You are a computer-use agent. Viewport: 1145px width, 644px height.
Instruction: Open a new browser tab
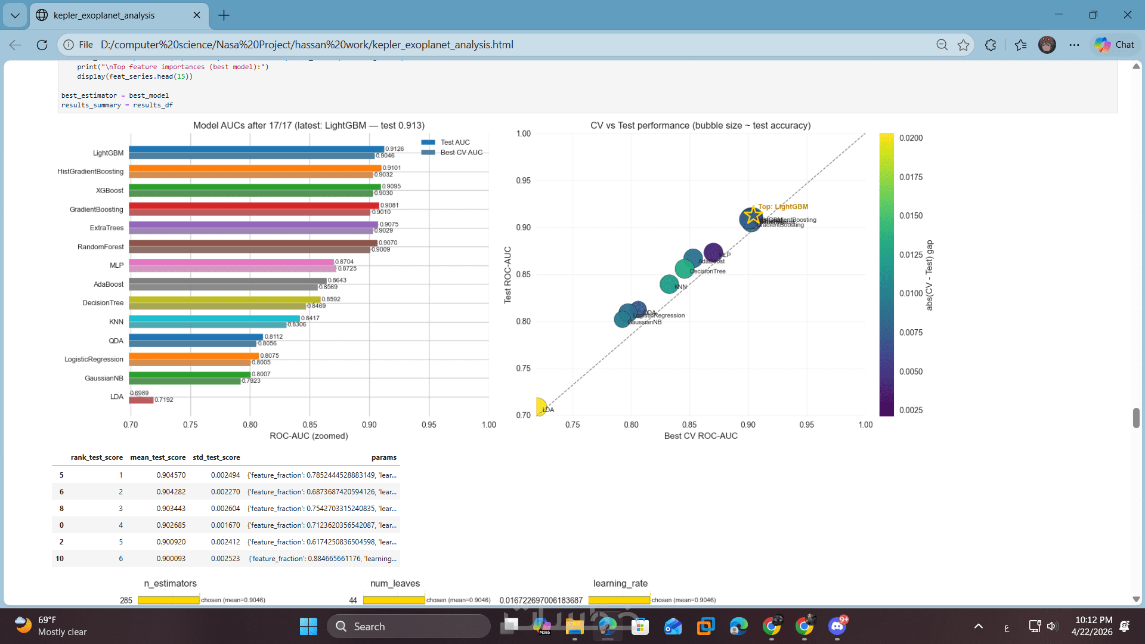click(224, 16)
